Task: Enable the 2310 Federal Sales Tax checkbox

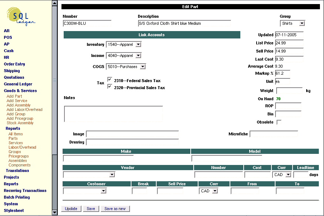Action: point(110,78)
